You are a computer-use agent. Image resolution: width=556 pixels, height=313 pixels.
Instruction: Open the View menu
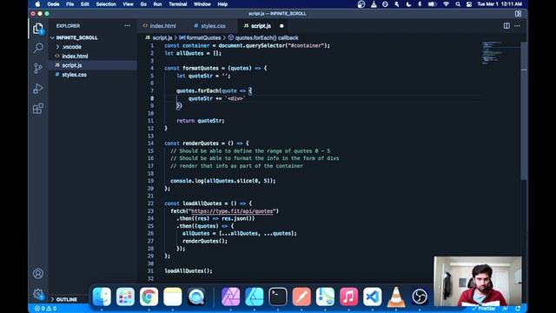[128, 4]
